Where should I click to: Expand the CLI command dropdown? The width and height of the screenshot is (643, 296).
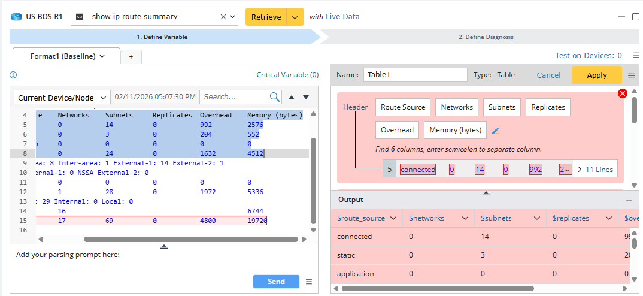click(233, 17)
